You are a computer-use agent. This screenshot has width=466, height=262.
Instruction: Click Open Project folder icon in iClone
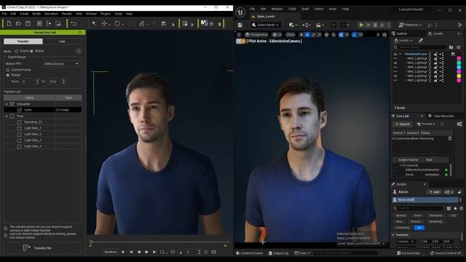18,23
